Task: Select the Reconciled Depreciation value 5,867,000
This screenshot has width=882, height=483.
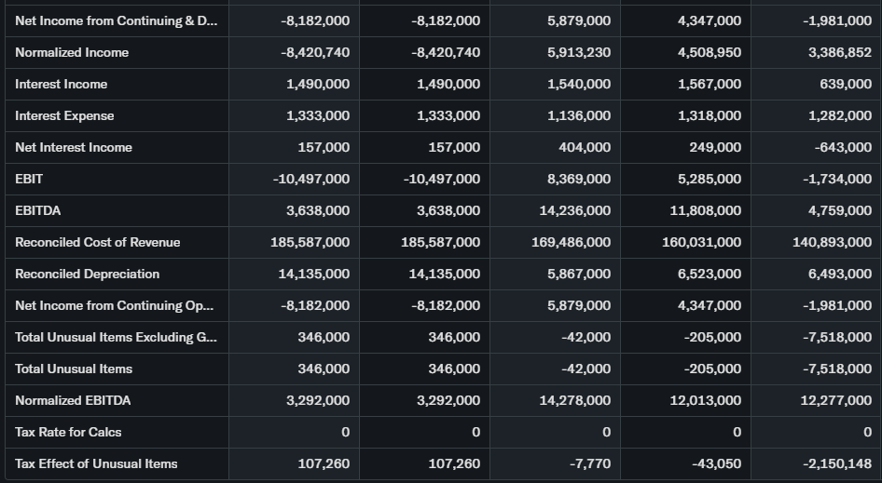Action: click(579, 275)
